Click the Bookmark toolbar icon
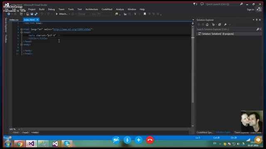Screen dimensions: 266x149 tap(145, 14)
